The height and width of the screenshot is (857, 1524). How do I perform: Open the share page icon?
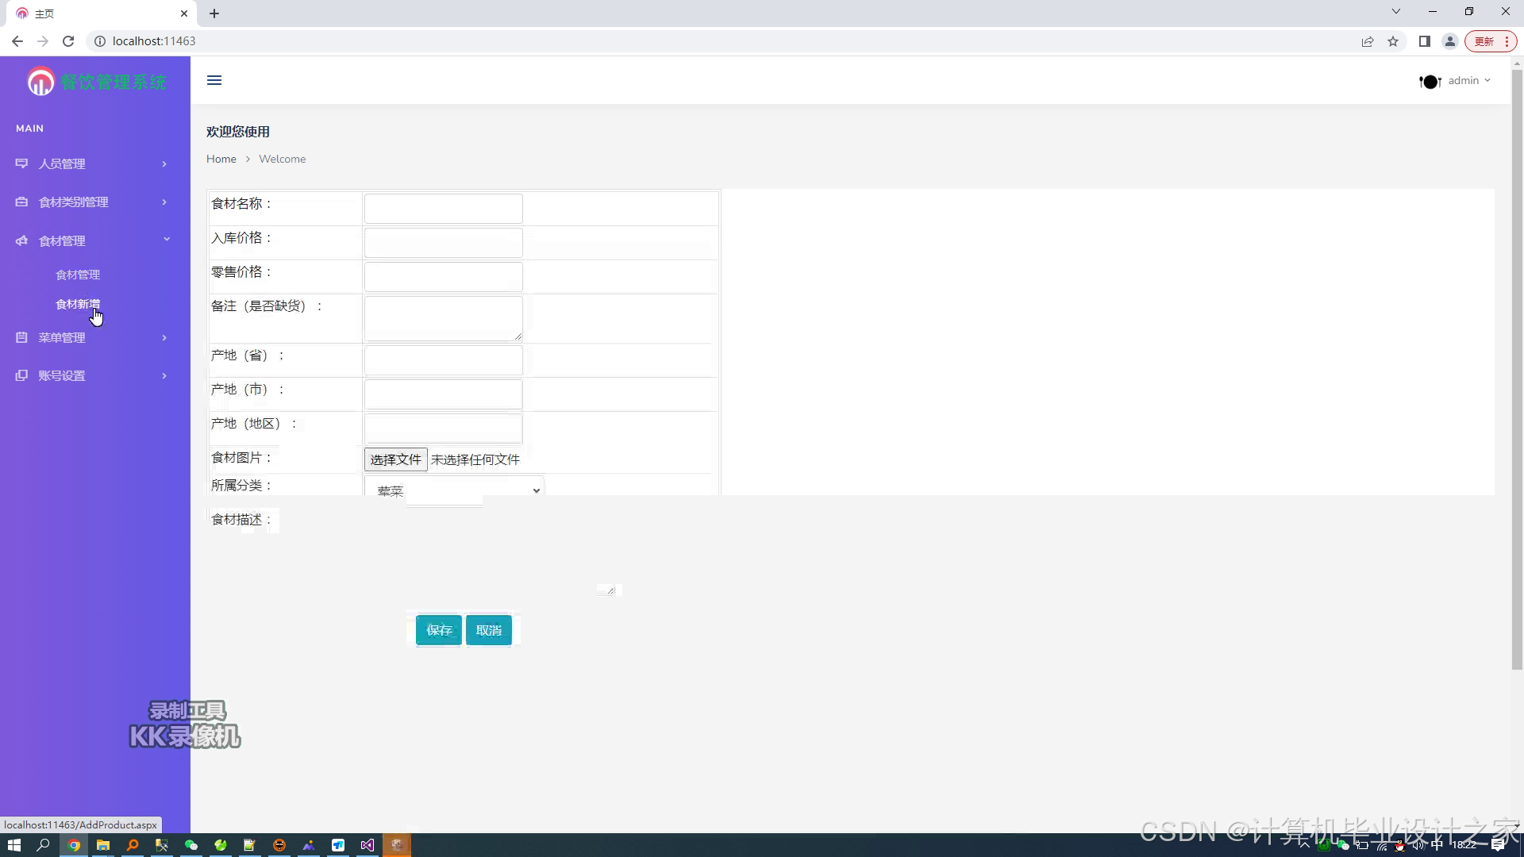click(x=1367, y=41)
